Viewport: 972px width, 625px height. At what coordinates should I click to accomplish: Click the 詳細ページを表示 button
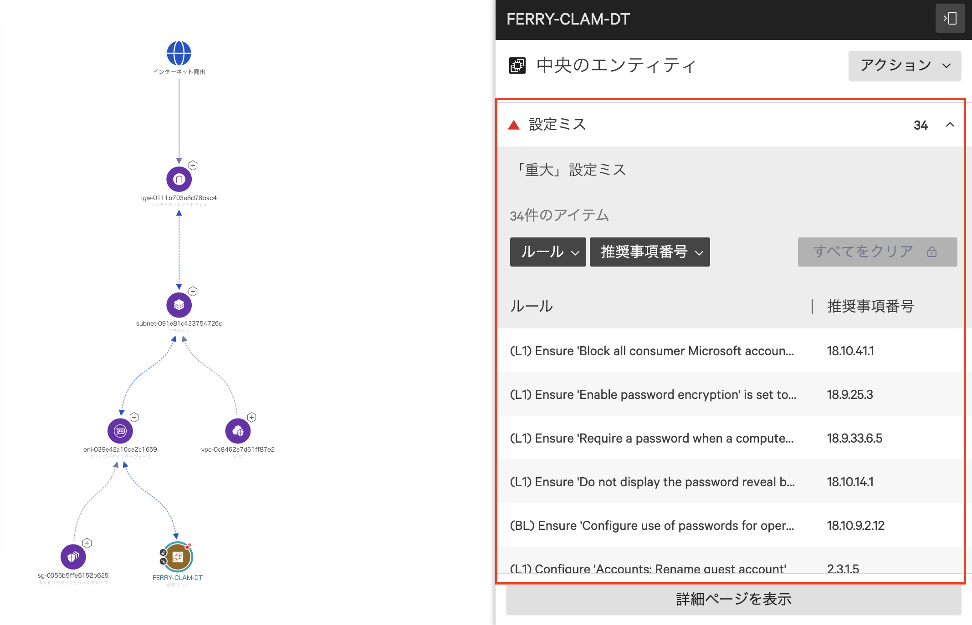[733, 599]
